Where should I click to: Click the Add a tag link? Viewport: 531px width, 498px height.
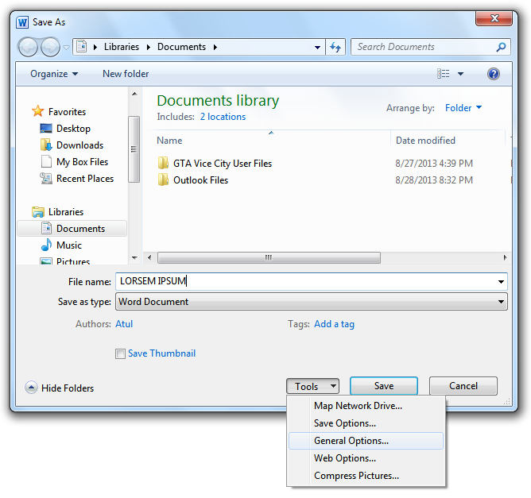334,324
